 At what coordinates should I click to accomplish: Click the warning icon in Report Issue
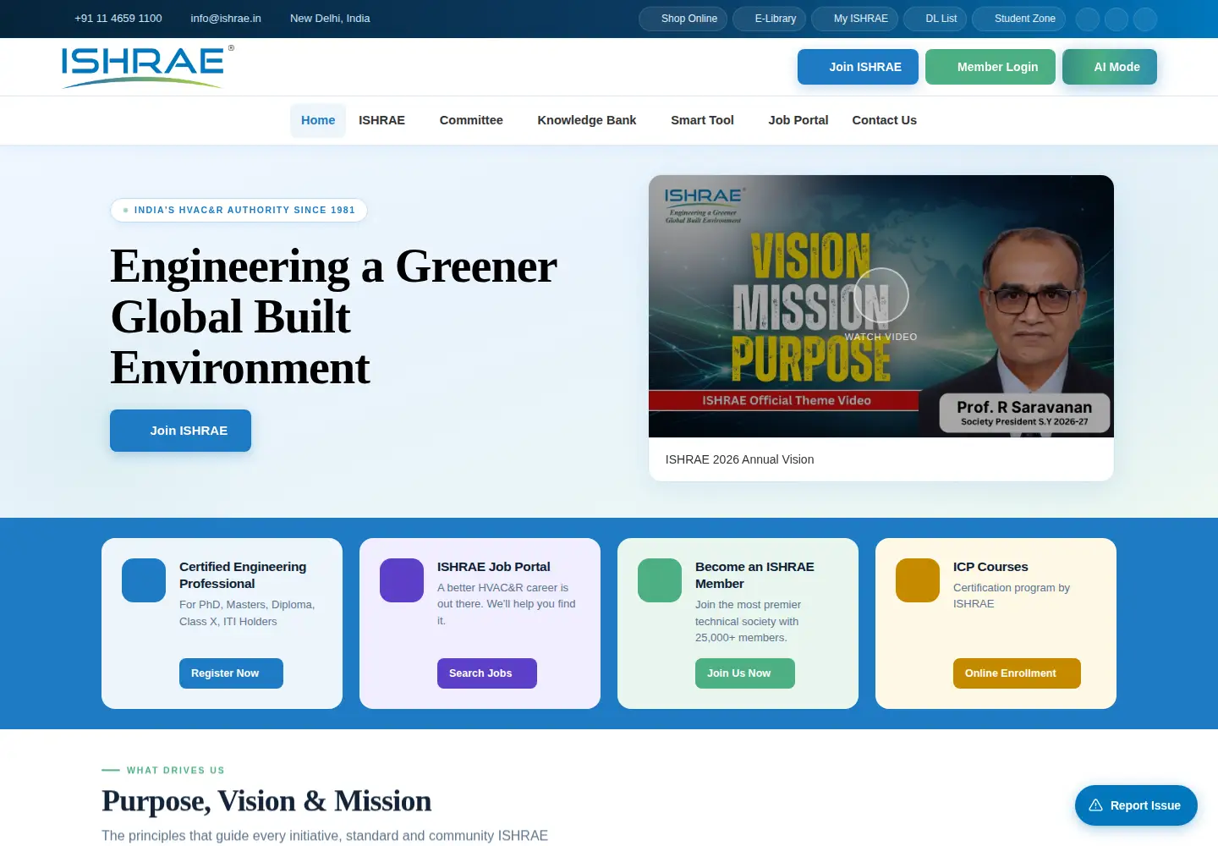click(x=1095, y=805)
